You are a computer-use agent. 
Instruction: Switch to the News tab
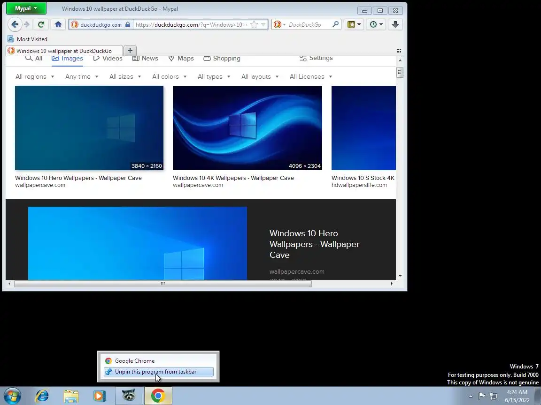pyautogui.click(x=145, y=58)
